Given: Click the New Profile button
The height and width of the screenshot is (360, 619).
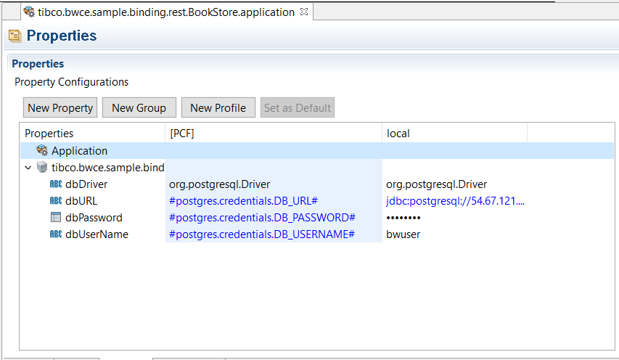Looking at the screenshot, I should (218, 107).
